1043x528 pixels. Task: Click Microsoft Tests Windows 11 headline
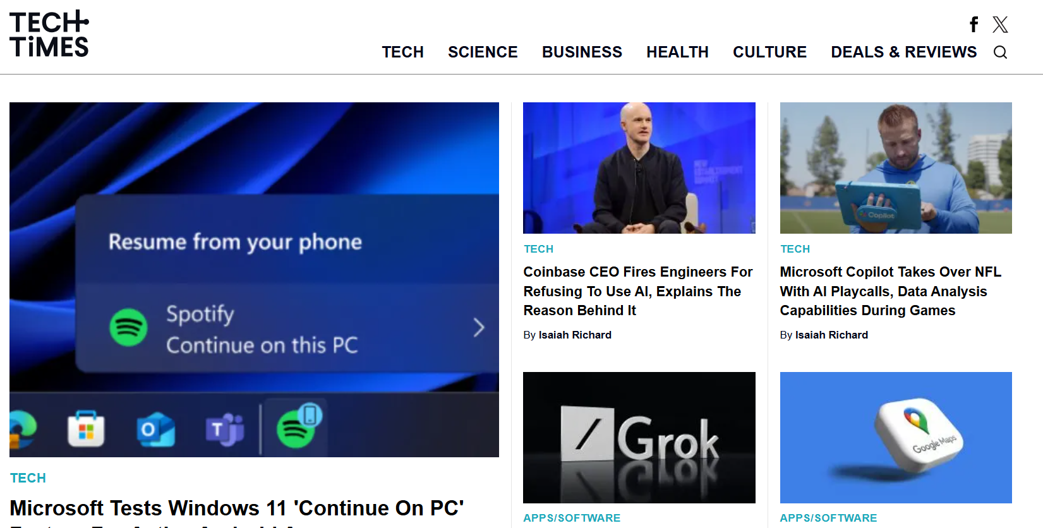(237, 508)
